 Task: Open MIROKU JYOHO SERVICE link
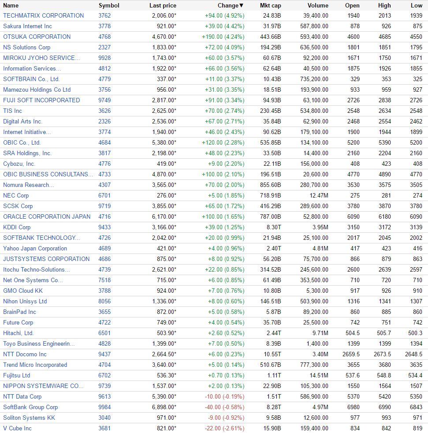coord(41,58)
